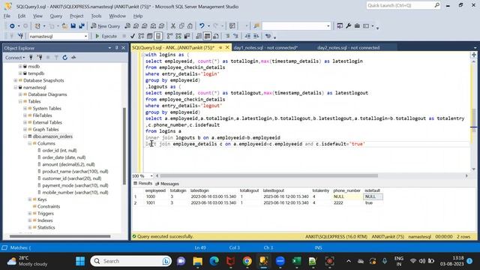
Task: Toggle Results to Grid icon
Action: (x=207, y=36)
